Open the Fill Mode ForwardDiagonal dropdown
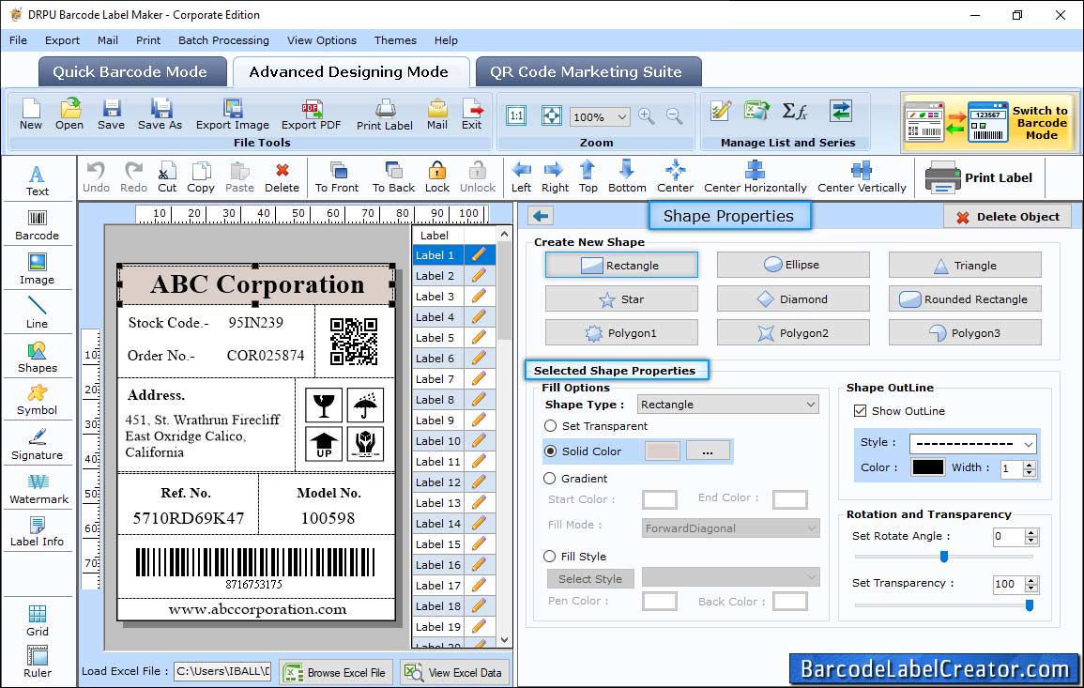This screenshot has width=1084, height=688. point(730,528)
